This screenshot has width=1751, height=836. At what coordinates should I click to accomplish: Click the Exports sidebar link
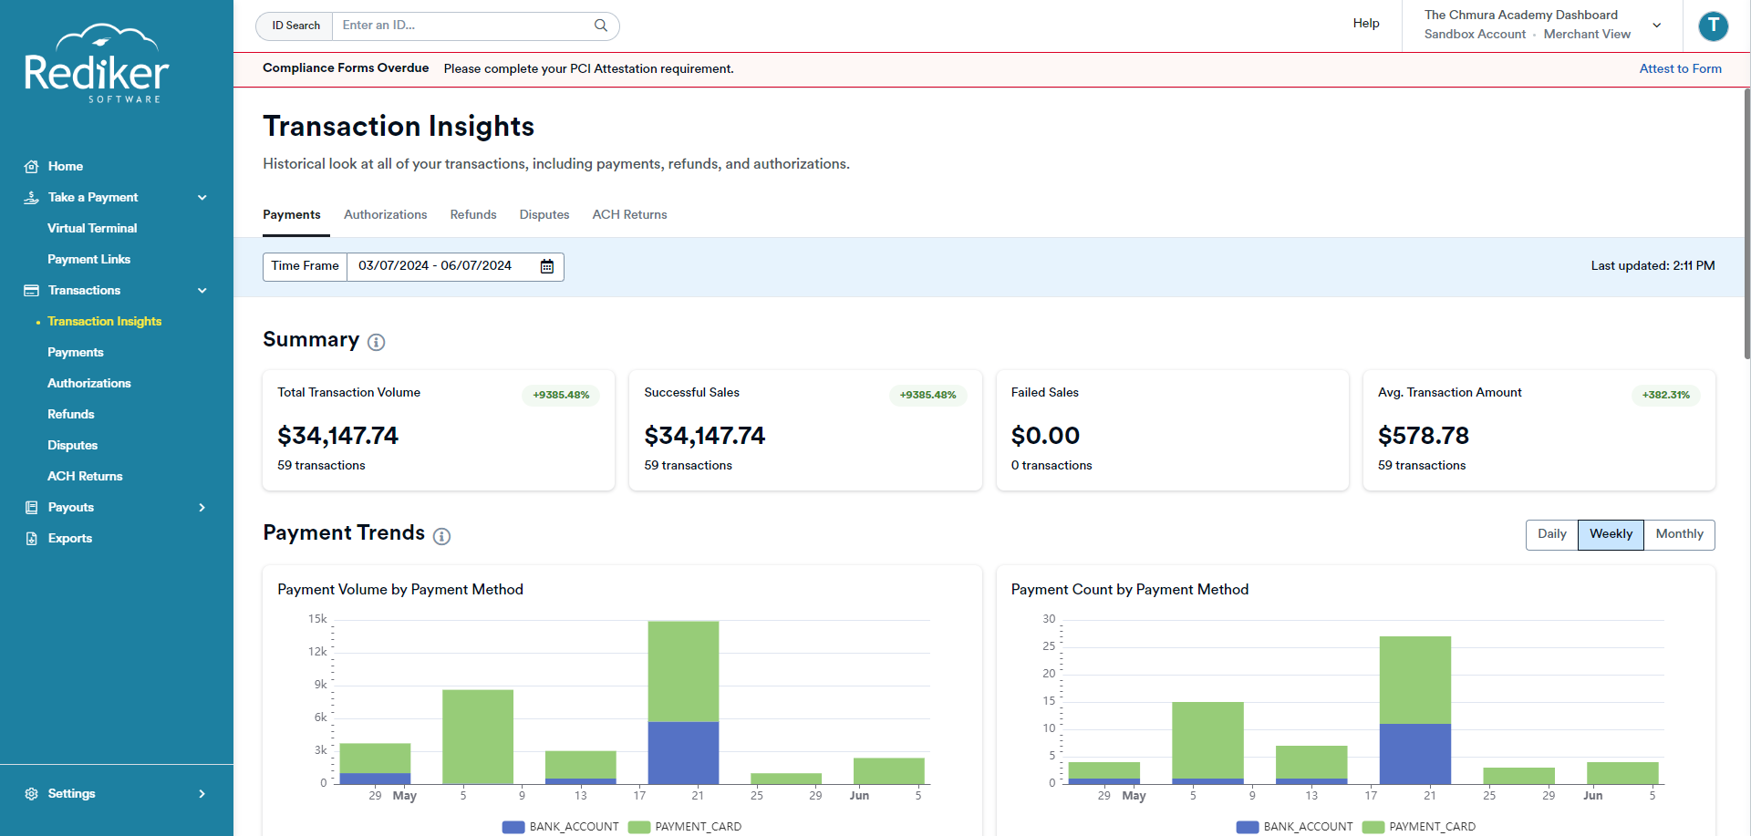click(69, 539)
